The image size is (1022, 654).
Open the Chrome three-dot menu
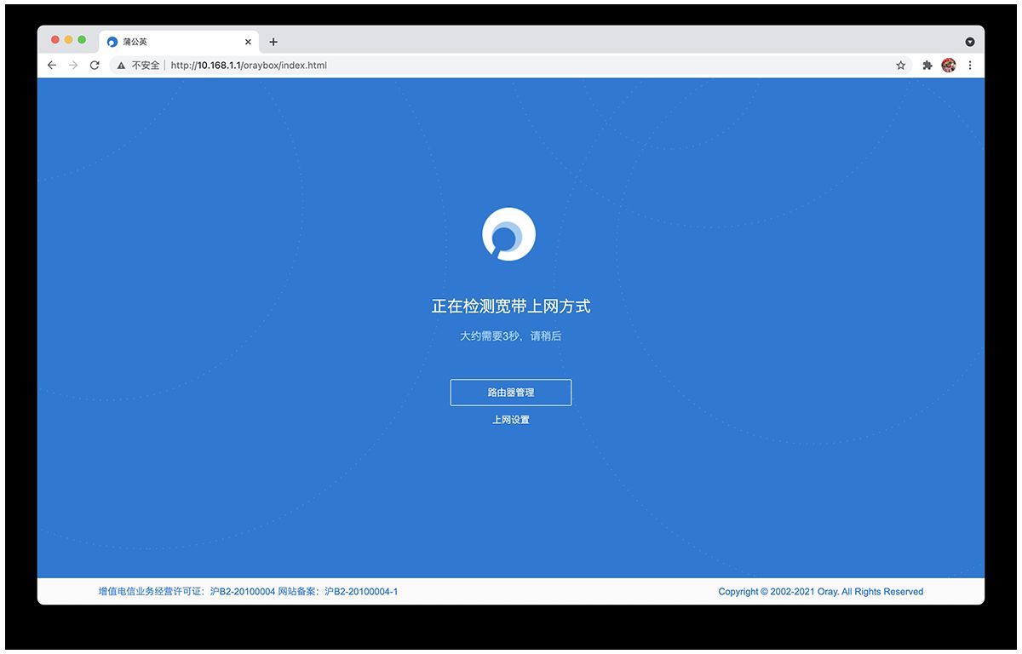[x=970, y=66]
